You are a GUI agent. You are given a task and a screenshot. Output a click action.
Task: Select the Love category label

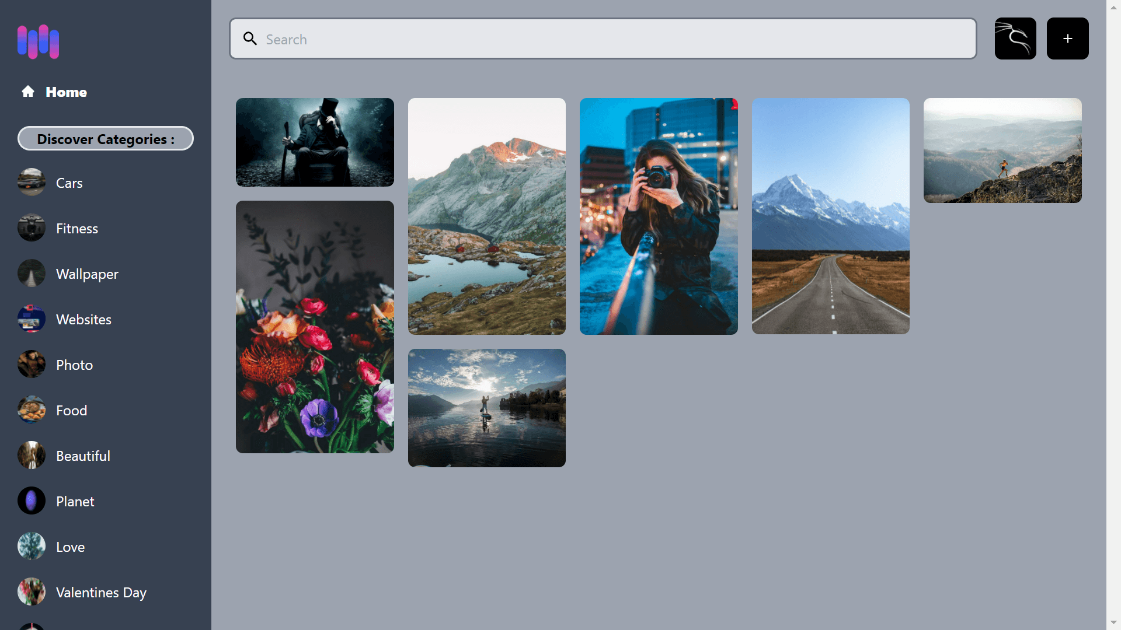(x=70, y=547)
